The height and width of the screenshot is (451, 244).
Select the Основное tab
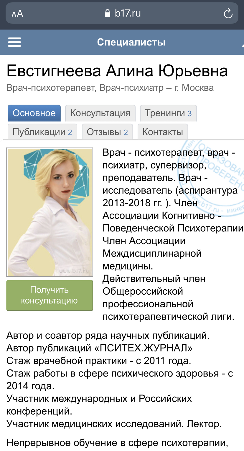coord(34,113)
